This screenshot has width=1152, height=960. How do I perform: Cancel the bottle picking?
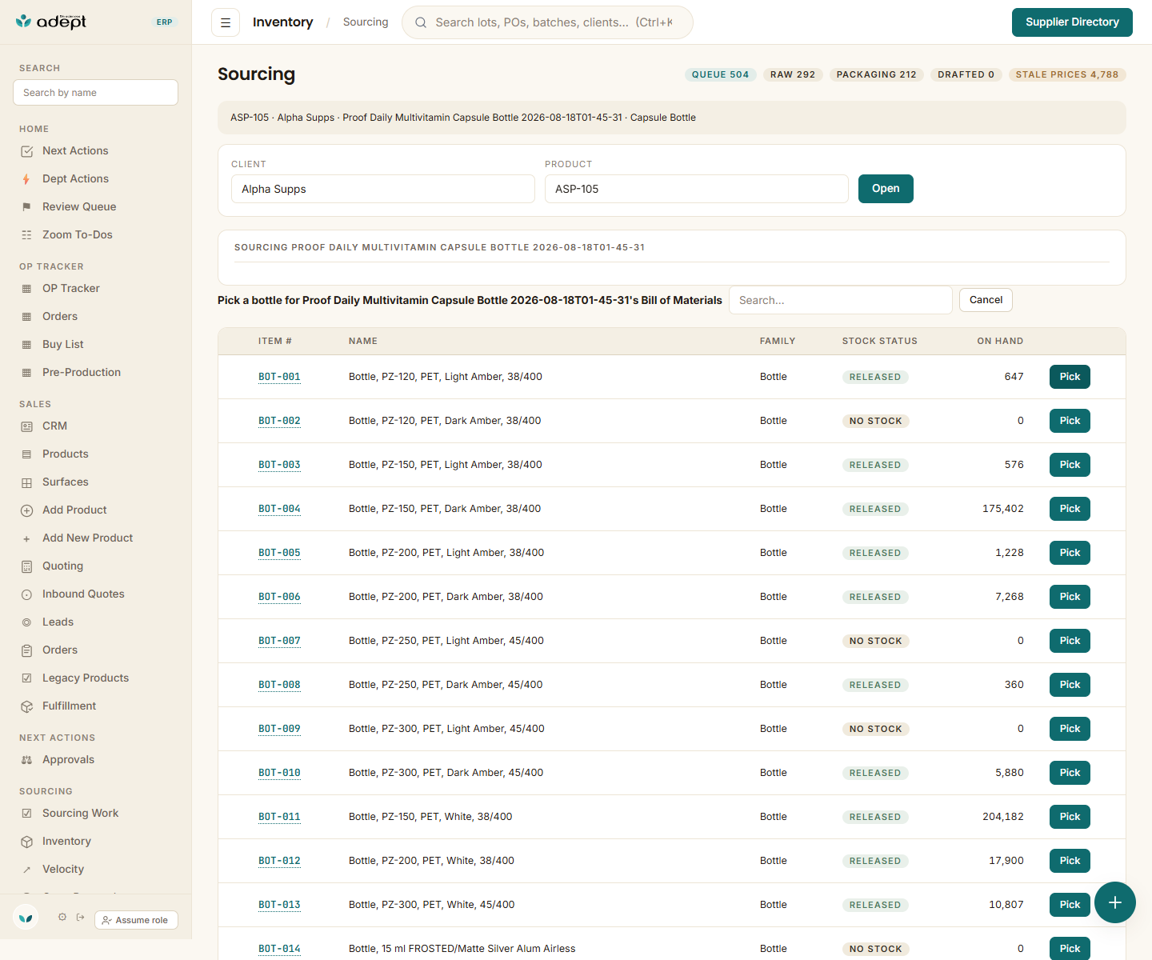(986, 300)
